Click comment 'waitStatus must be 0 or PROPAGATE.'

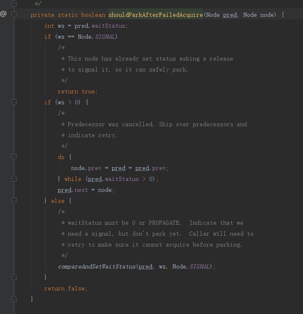click(124, 223)
